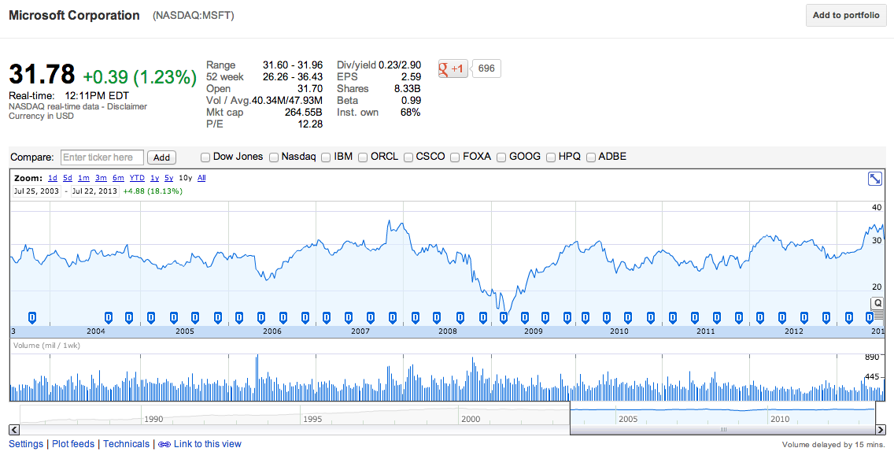Click the Microsoft Corporation heading

pyautogui.click(x=74, y=16)
